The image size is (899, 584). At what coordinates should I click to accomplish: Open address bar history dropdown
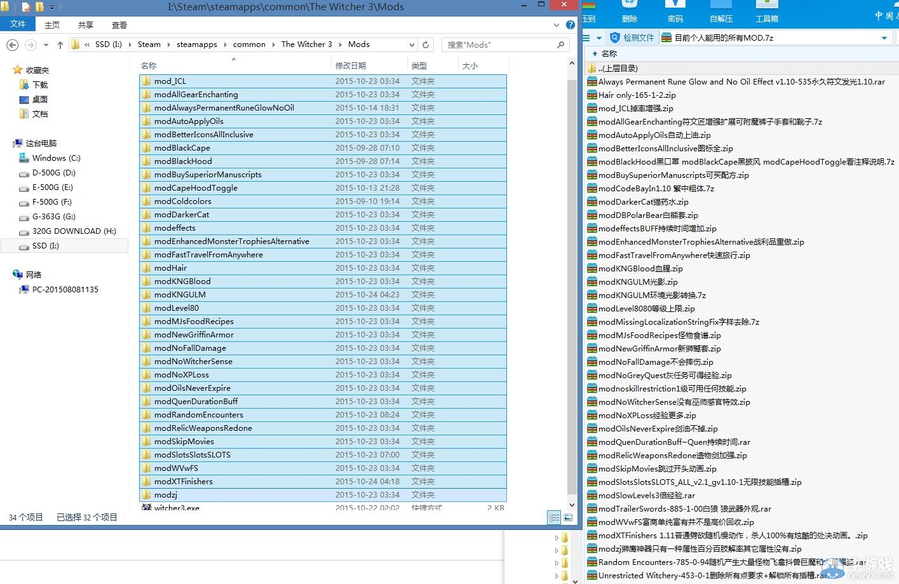point(412,44)
